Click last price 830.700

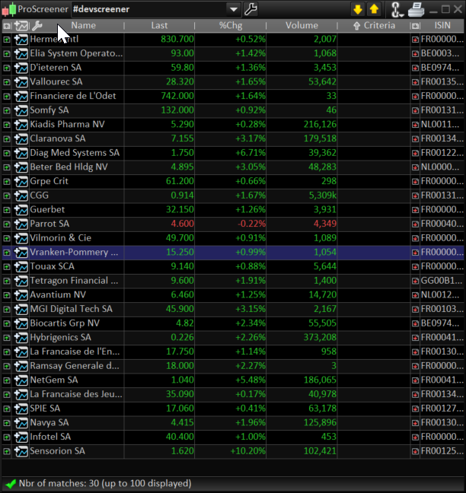[177, 39]
